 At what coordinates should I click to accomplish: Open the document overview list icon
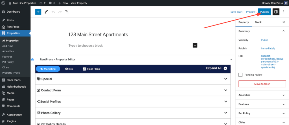(67, 12)
